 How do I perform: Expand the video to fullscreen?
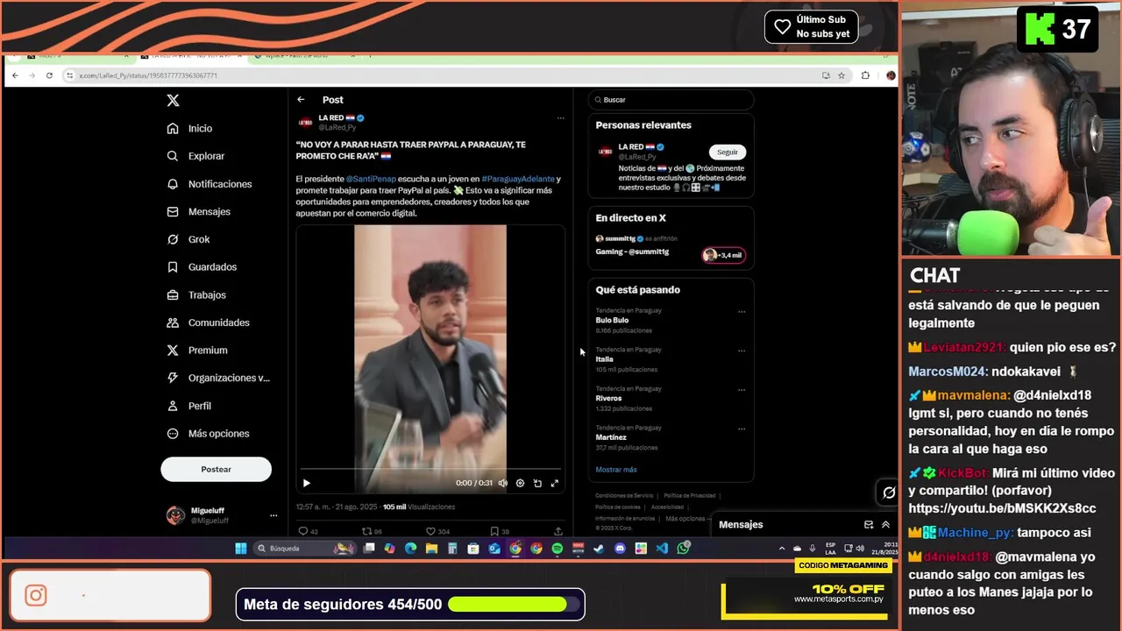pos(554,483)
